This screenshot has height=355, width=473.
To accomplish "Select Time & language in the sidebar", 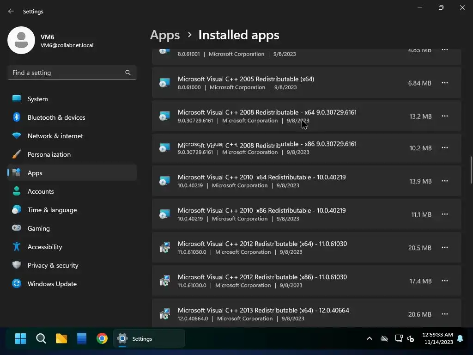I will (52, 210).
